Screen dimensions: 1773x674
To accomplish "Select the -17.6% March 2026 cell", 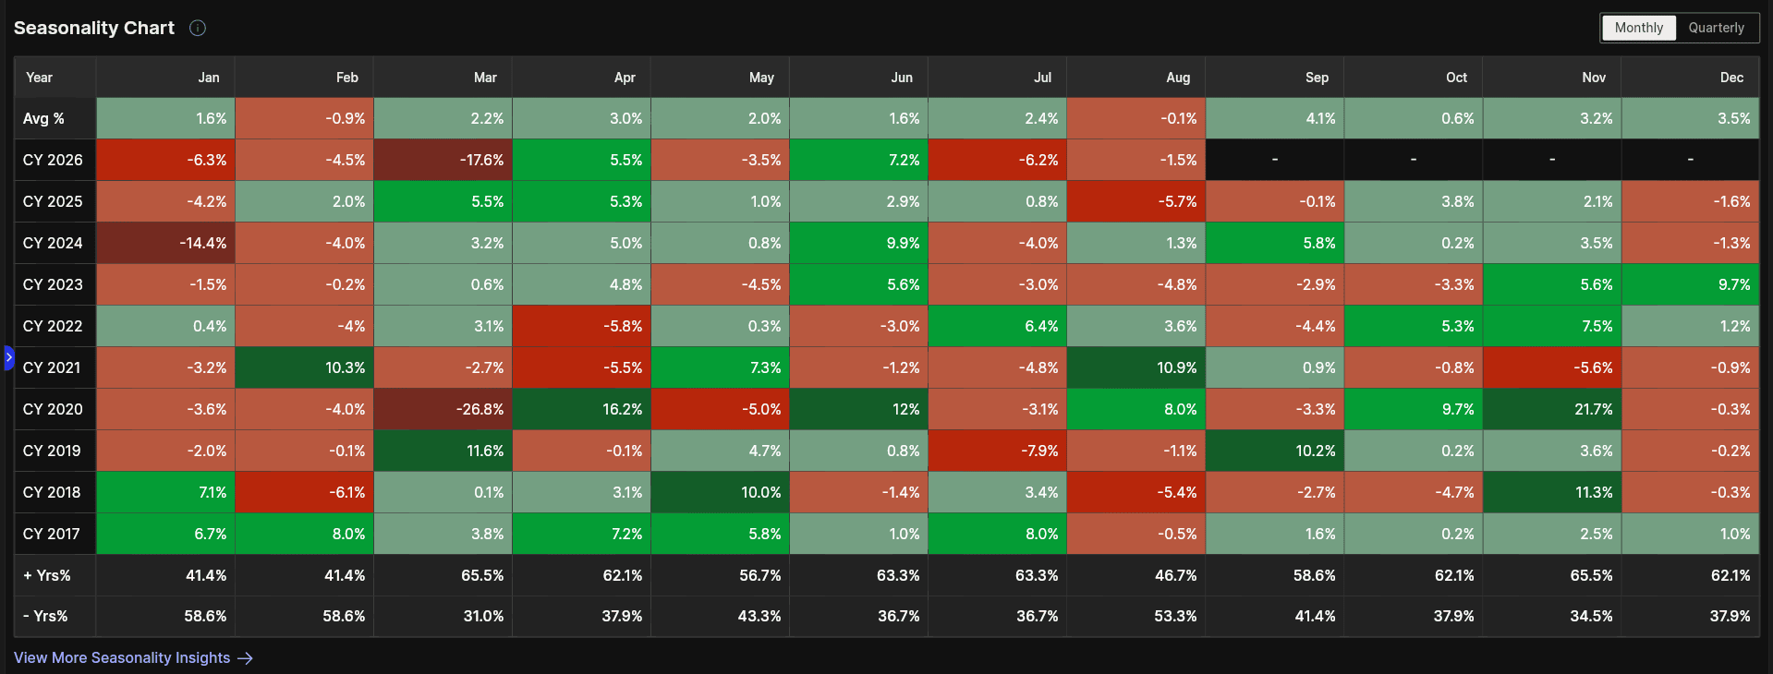I will coord(443,160).
